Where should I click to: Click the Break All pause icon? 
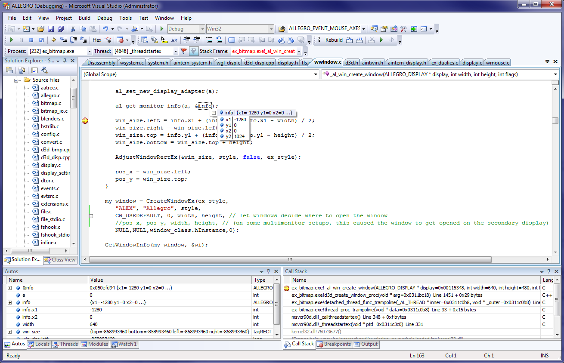coord(21,40)
